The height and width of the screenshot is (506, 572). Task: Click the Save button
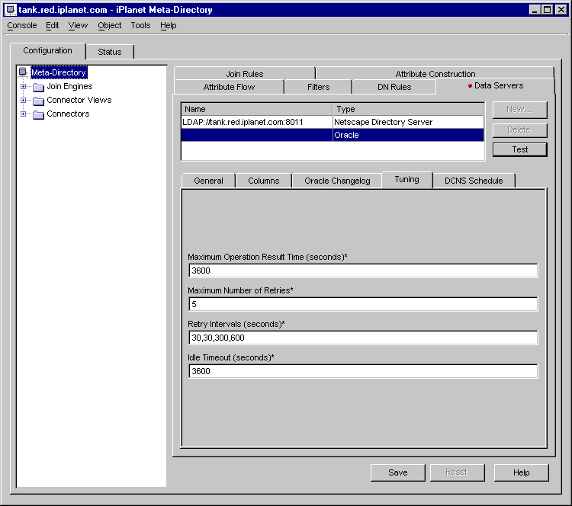pos(397,472)
